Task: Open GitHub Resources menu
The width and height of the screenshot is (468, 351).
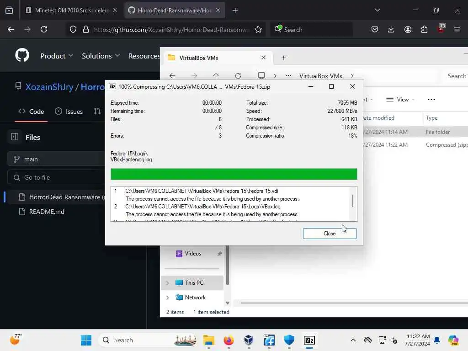Action: click(x=144, y=56)
